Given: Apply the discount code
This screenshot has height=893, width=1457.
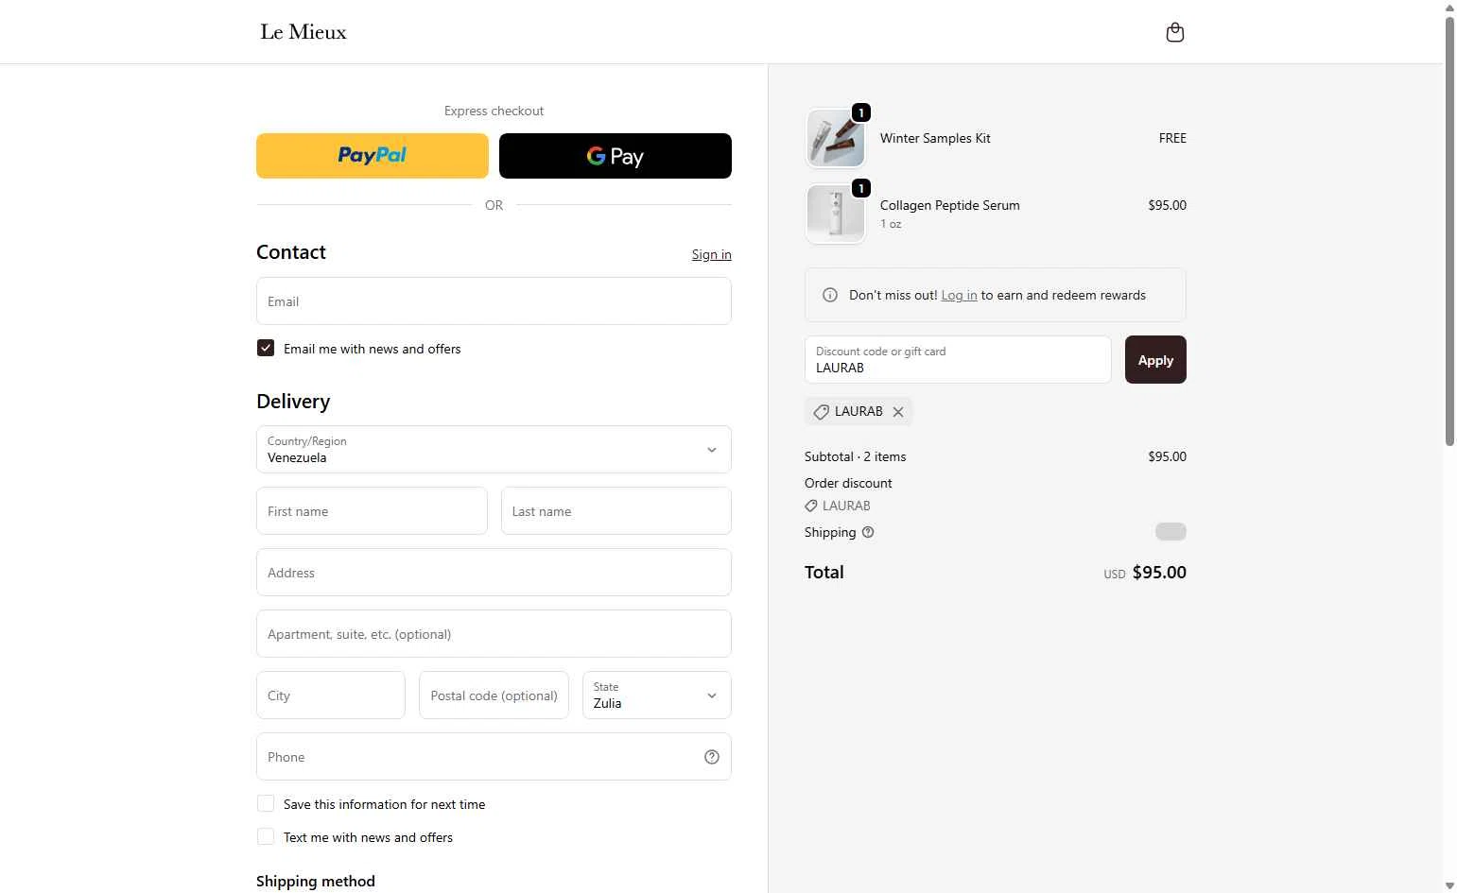Looking at the screenshot, I should (1155, 360).
